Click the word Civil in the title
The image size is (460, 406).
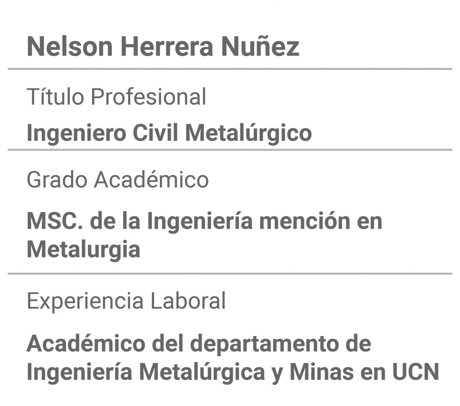(x=155, y=133)
